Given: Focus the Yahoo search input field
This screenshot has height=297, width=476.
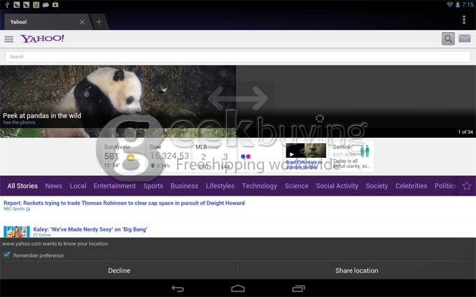Looking at the screenshot, I should [x=238, y=57].
